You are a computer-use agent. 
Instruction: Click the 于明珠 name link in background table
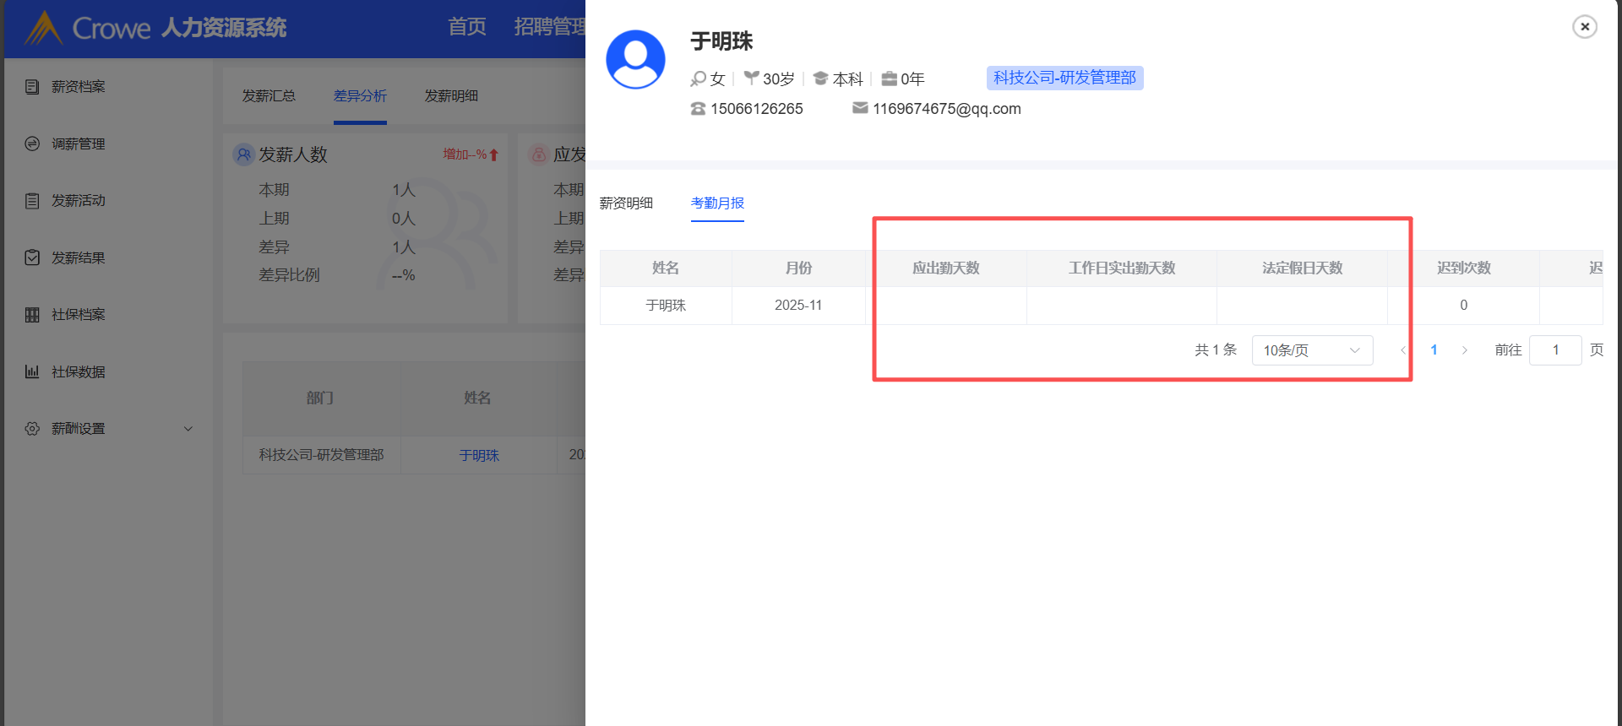point(479,455)
